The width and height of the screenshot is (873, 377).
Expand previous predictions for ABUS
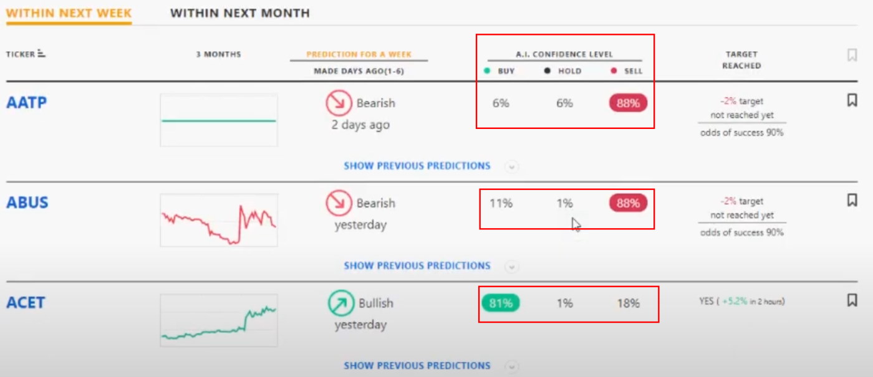click(x=511, y=266)
